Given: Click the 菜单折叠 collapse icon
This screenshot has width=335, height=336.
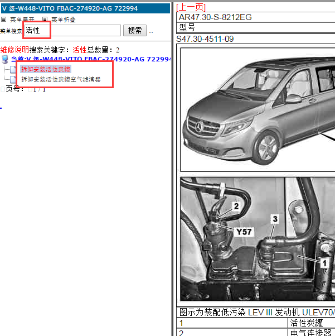Looking at the screenshot, I should pos(45,20).
